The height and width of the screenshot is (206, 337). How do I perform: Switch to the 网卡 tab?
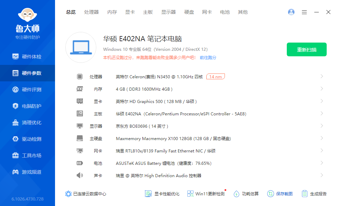(x=207, y=12)
